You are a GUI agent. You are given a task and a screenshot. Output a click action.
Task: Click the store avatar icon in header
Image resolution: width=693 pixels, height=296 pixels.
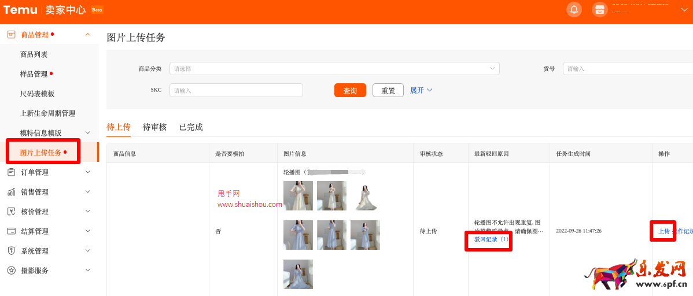coord(599,9)
